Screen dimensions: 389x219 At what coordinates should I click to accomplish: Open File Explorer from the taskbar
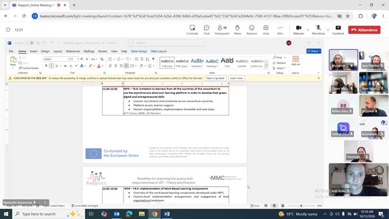[141, 214]
